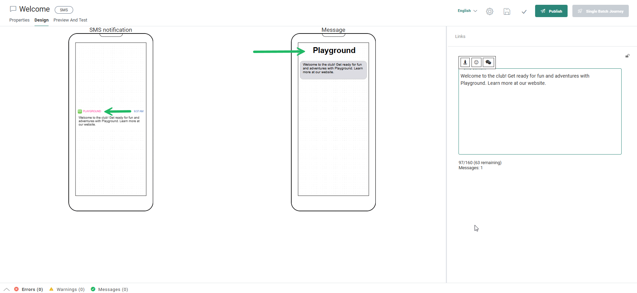Show the Messages (0) list
This screenshot has height=293, width=637.
(x=113, y=290)
